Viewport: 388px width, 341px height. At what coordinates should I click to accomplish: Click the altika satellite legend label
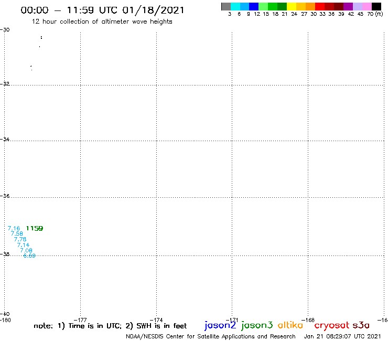coord(290,325)
